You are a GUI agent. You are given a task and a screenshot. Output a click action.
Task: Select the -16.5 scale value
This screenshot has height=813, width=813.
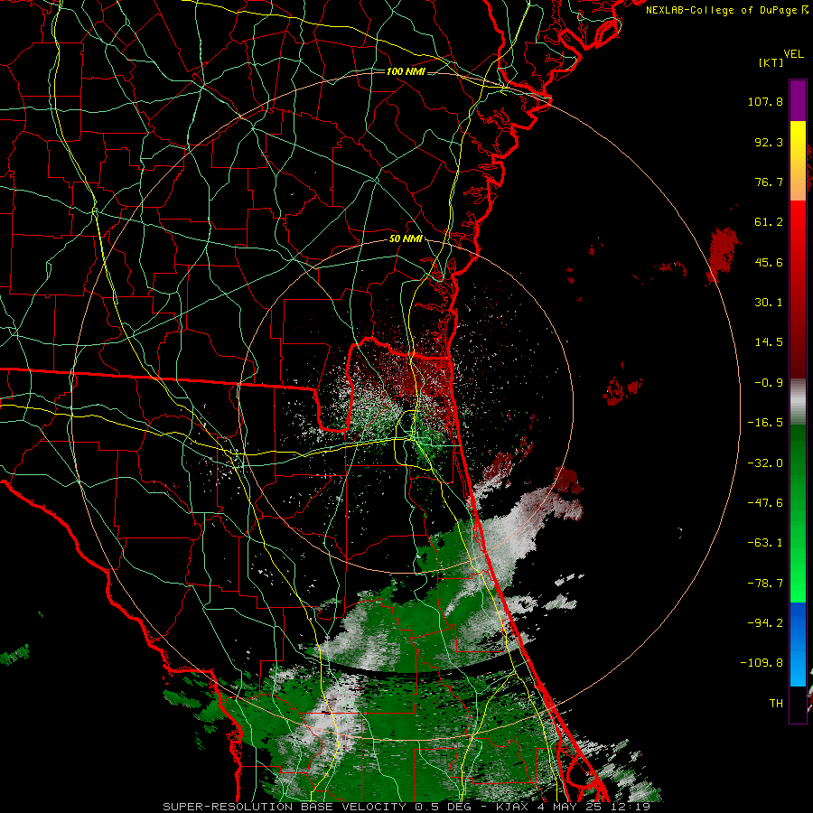(765, 423)
